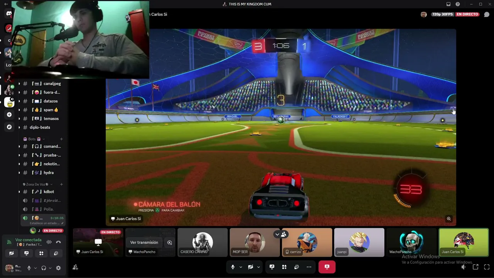Launch activities from the stream control bar
This screenshot has width=494, height=278.
click(x=284, y=267)
